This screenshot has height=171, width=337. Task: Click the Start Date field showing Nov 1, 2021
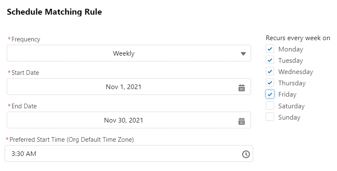[x=124, y=87]
